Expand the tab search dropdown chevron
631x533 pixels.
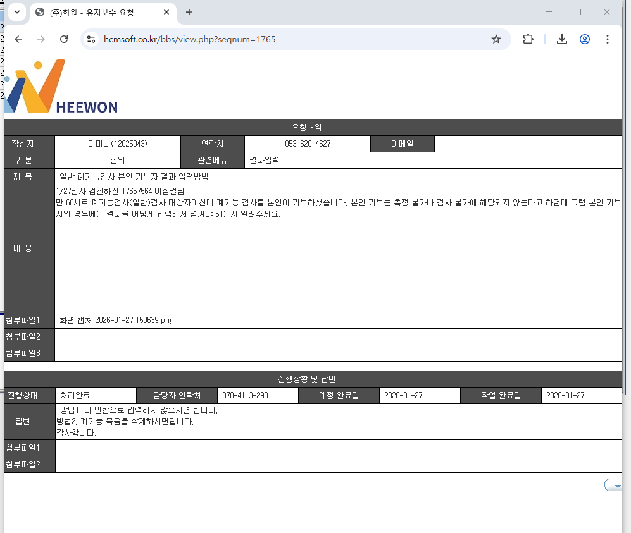click(17, 12)
